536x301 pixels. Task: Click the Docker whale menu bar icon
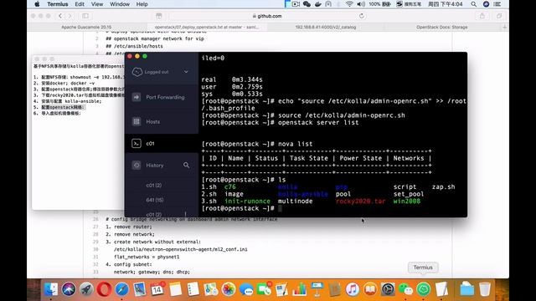(318, 4)
